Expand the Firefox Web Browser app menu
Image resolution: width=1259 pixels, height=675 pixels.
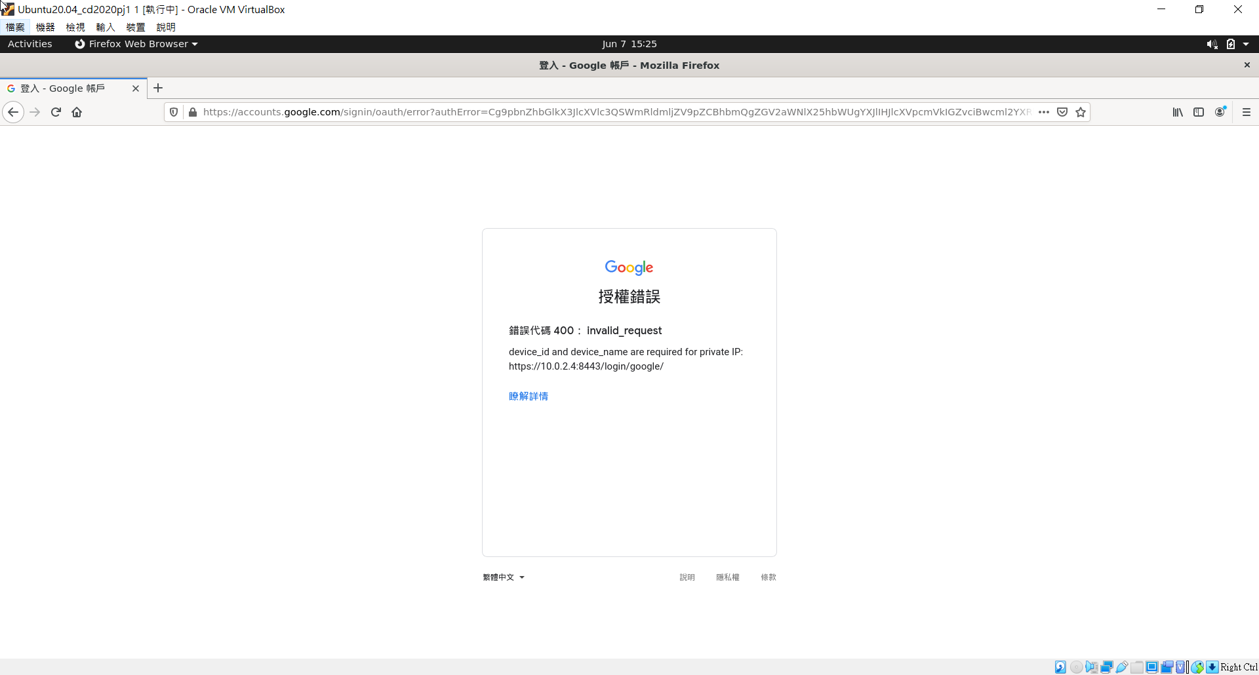click(136, 44)
